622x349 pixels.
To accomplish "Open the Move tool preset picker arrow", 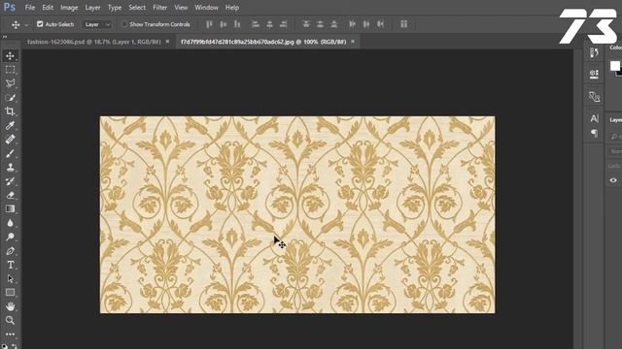I will [x=26, y=25].
